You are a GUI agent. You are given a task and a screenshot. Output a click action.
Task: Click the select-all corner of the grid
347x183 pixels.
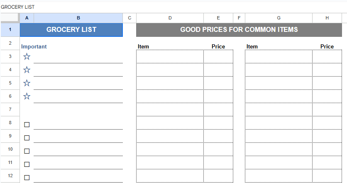click(10, 18)
